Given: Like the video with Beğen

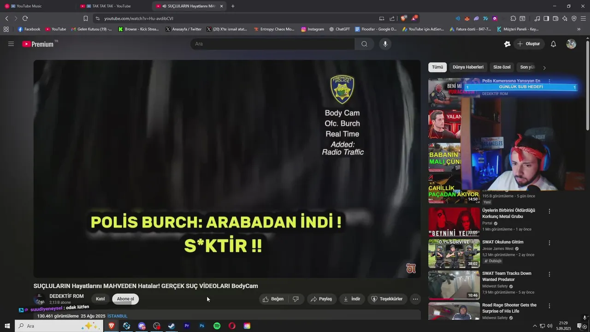Looking at the screenshot, I should (x=273, y=299).
